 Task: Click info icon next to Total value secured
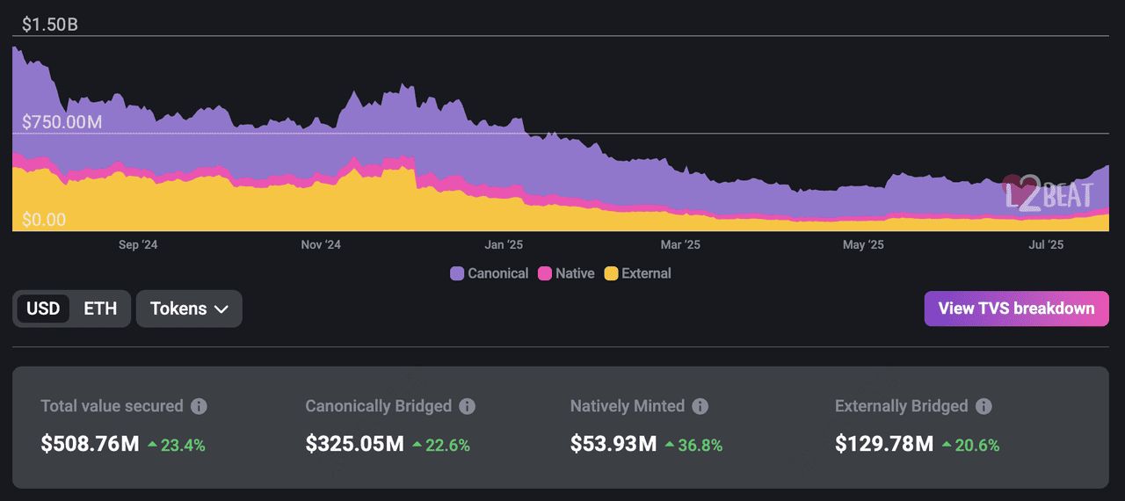(x=200, y=406)
